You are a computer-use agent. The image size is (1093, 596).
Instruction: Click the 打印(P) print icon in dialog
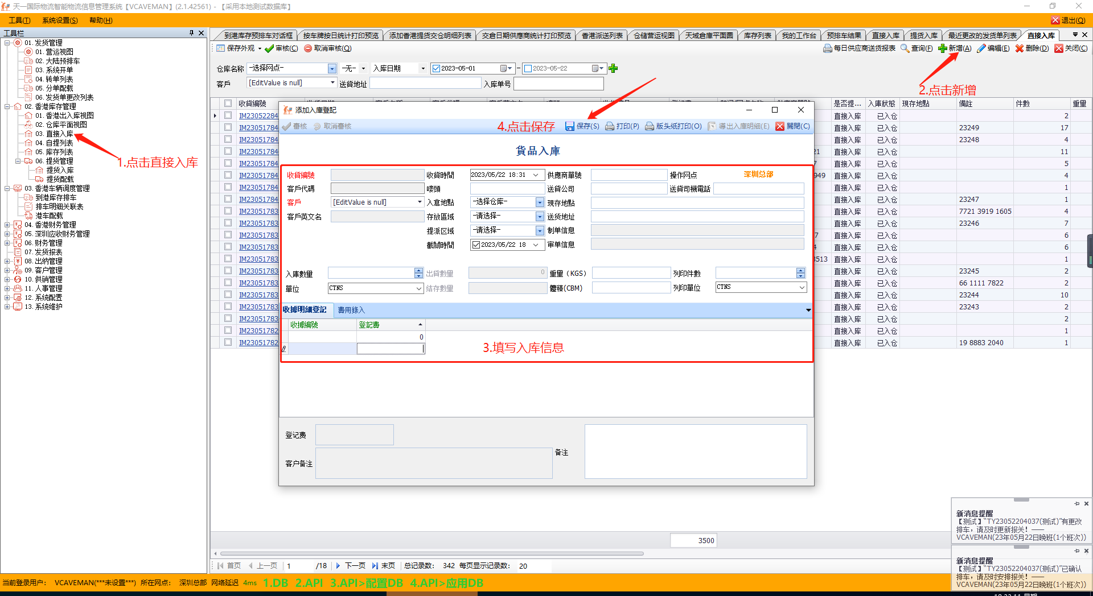pyautogui.click(x=610, y=126)
